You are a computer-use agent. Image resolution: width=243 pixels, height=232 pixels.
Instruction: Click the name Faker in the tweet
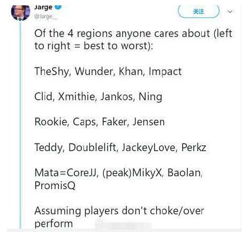[114, 122]
